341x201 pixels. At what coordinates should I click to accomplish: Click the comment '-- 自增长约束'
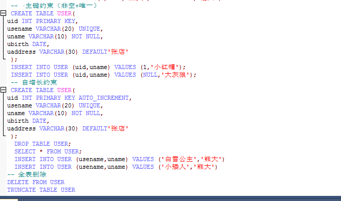click(x=34, y=82)
